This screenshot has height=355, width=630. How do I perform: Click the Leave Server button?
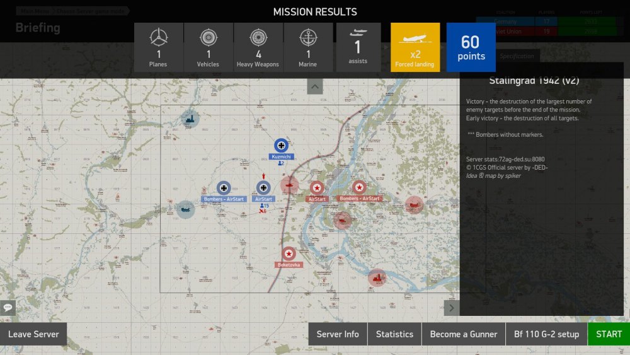click(33, 334)
